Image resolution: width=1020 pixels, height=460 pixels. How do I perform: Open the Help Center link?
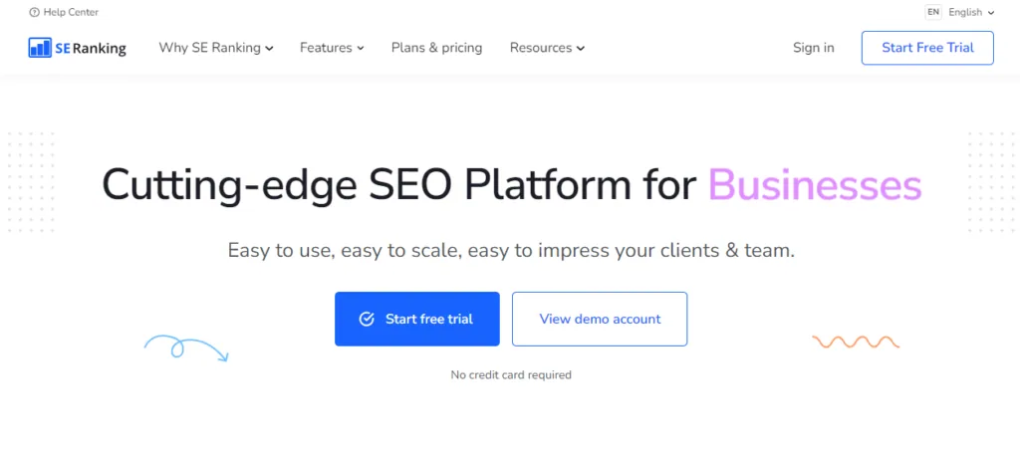64,12
